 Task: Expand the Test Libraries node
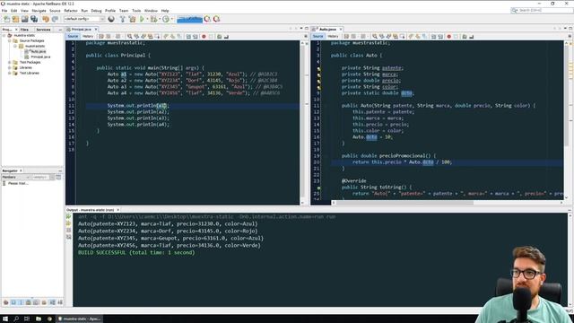(x=10, y=73)
